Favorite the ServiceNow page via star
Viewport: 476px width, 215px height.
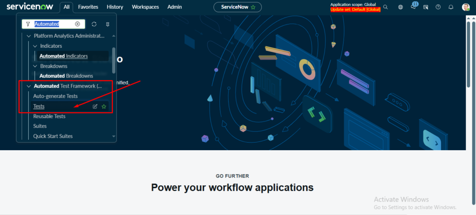253,7
